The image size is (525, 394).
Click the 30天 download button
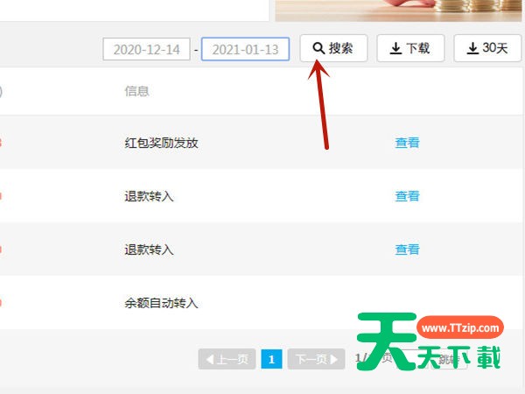(487, 48)
